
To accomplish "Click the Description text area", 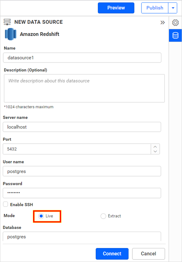I will pyautogui.click(x=84, y=88).
